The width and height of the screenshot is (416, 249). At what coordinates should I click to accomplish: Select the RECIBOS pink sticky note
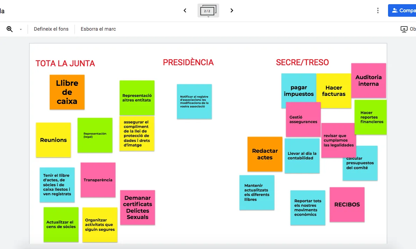[x=347, y=205]
